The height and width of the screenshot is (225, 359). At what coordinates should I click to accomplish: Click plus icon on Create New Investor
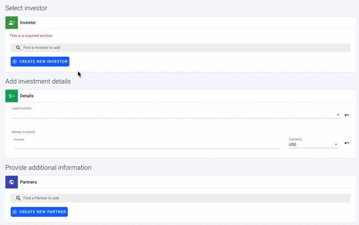[x=15, y=61]
